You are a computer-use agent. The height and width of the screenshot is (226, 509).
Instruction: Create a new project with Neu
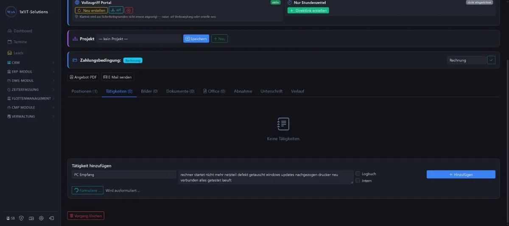click(219, 39)
